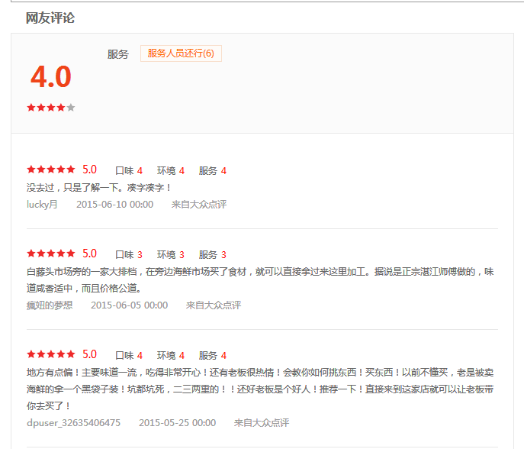Click 服务 4 in dpuser_32635406475's review
Screen dimensions: 524x449
coord(212,355)
